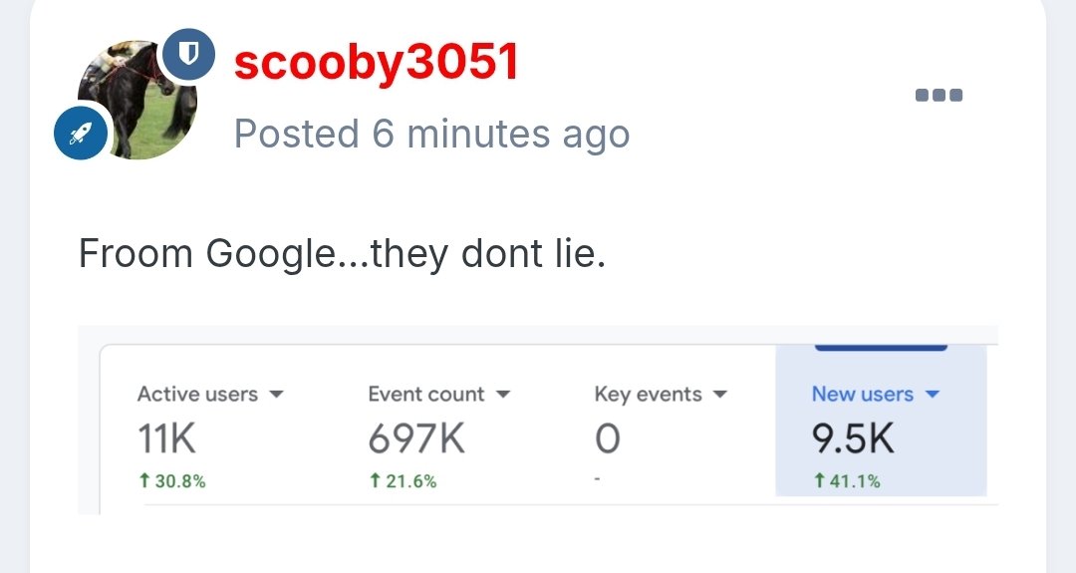The image size is (1076, 573).
Task: Click the green 30.8% increase indicator
Action: (171, 481)
